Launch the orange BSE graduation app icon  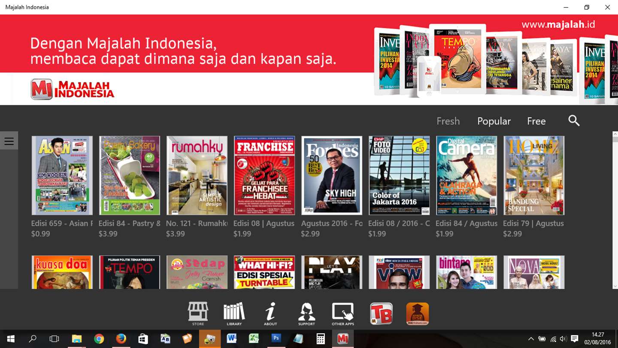pos(418,314)
